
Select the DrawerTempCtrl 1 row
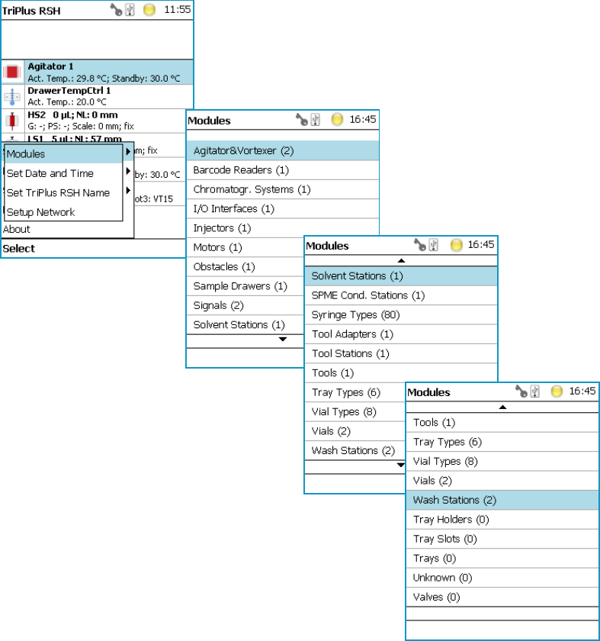point(98,96)
